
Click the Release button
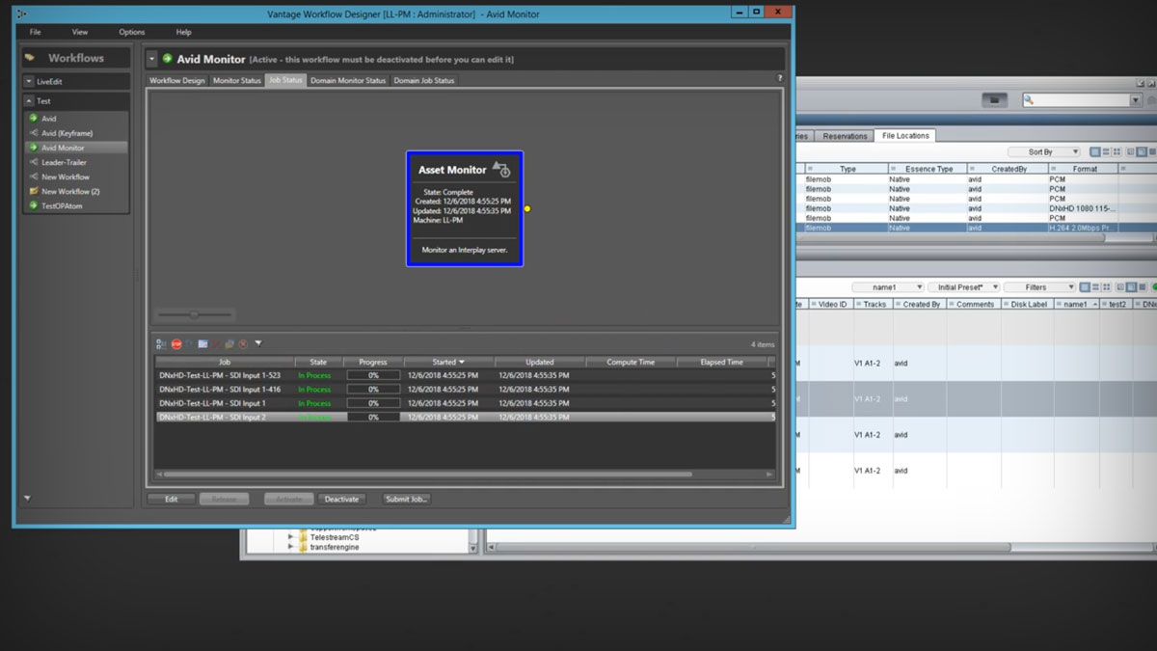(224, 500)
